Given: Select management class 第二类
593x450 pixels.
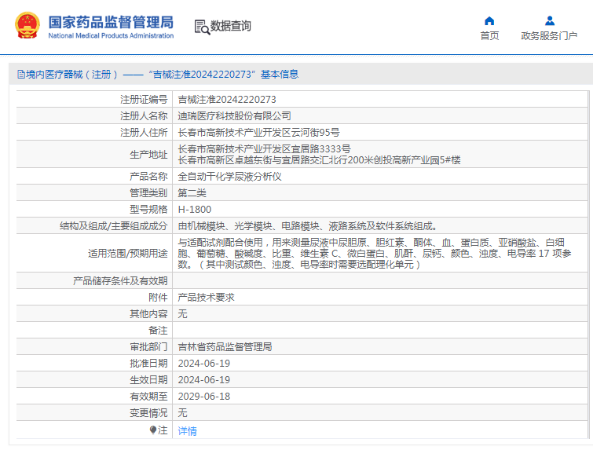Looking at the screenshot, I should 192,193.
